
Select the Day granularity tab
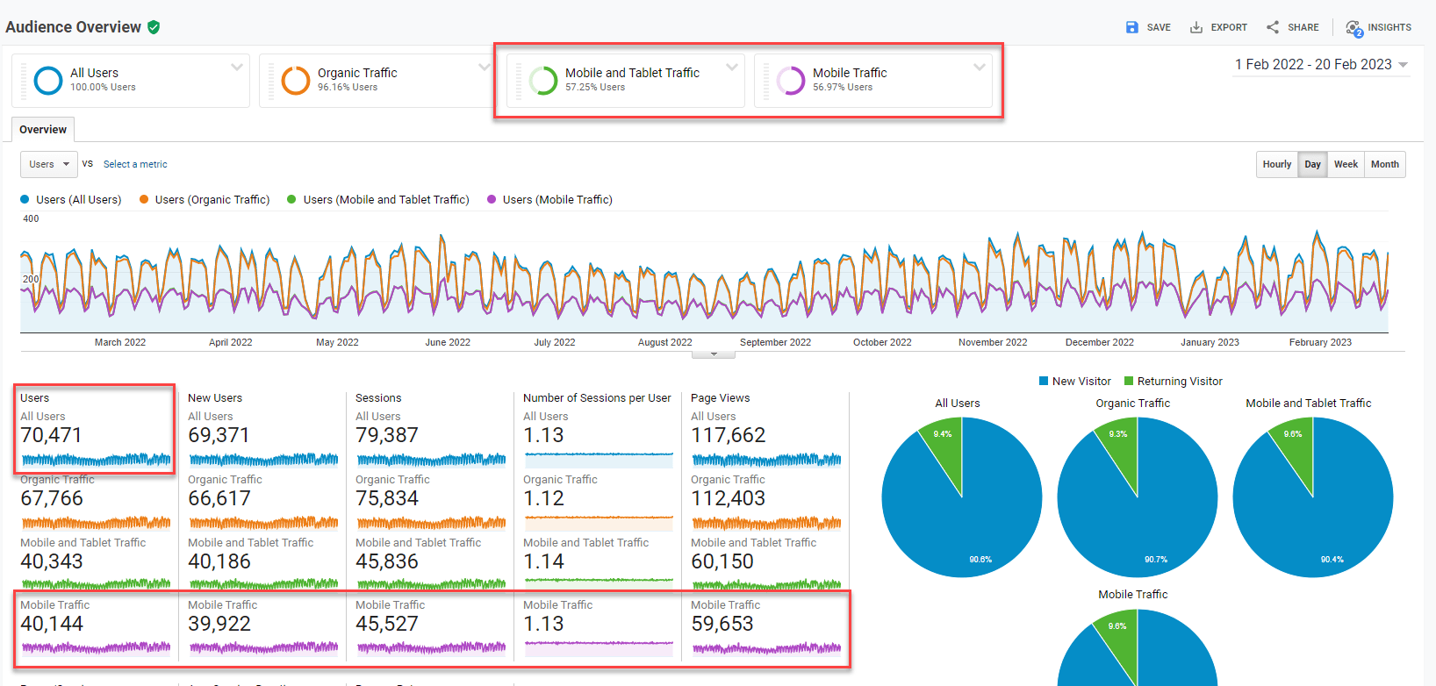1312,164
